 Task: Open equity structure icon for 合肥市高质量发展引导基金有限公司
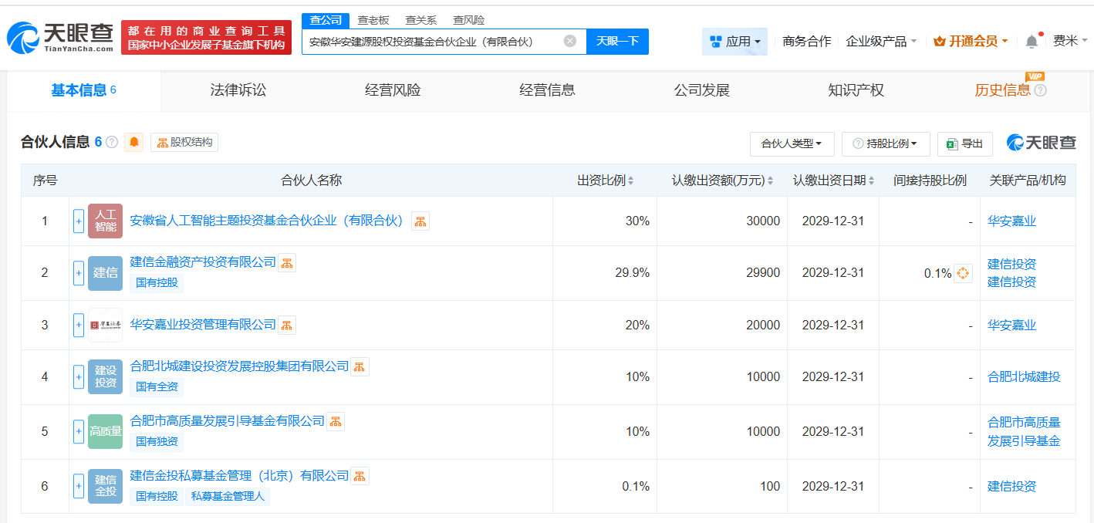point(336,421)
